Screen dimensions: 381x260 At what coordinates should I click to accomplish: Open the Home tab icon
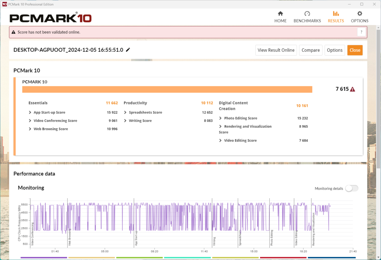(x=281, y=14)
